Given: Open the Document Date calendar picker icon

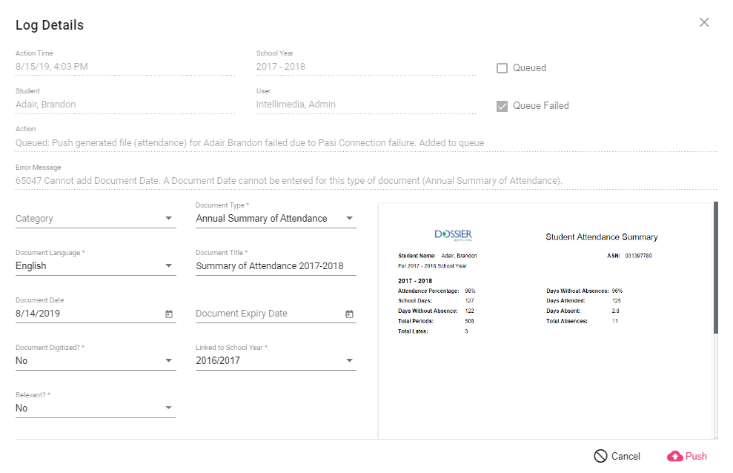Looking at the screenshot, I should (x=168, y=314).
